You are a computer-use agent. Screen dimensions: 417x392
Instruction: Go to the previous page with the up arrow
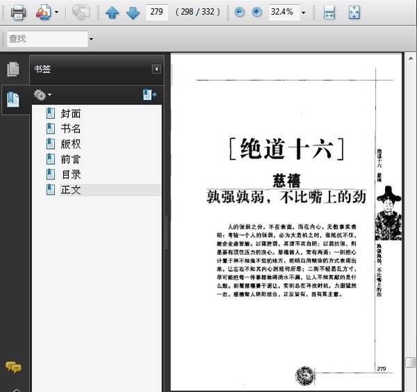tap(112, 12)
